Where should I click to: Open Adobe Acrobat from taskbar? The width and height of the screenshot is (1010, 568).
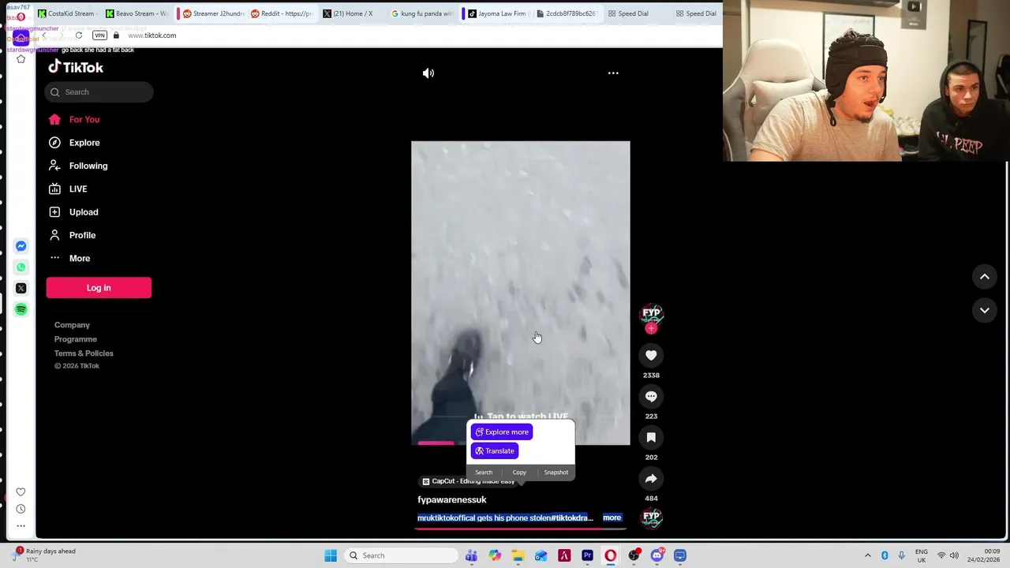tap(564, 555)
